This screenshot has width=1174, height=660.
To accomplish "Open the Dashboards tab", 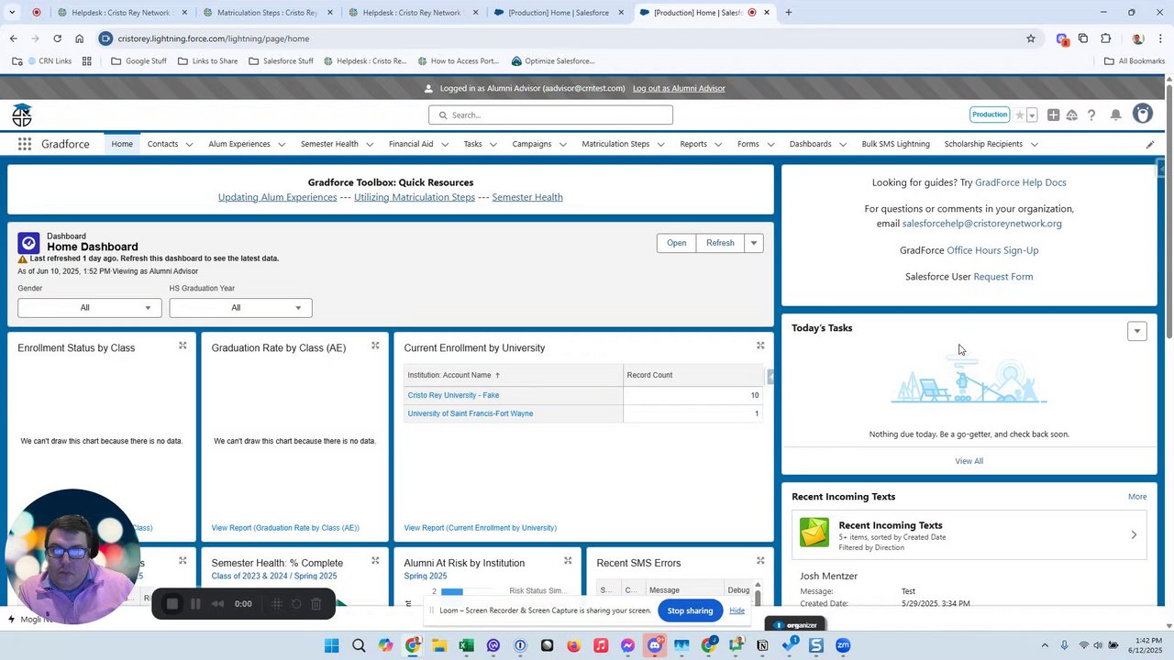I will pyautogui.click(x=810, y=144).
